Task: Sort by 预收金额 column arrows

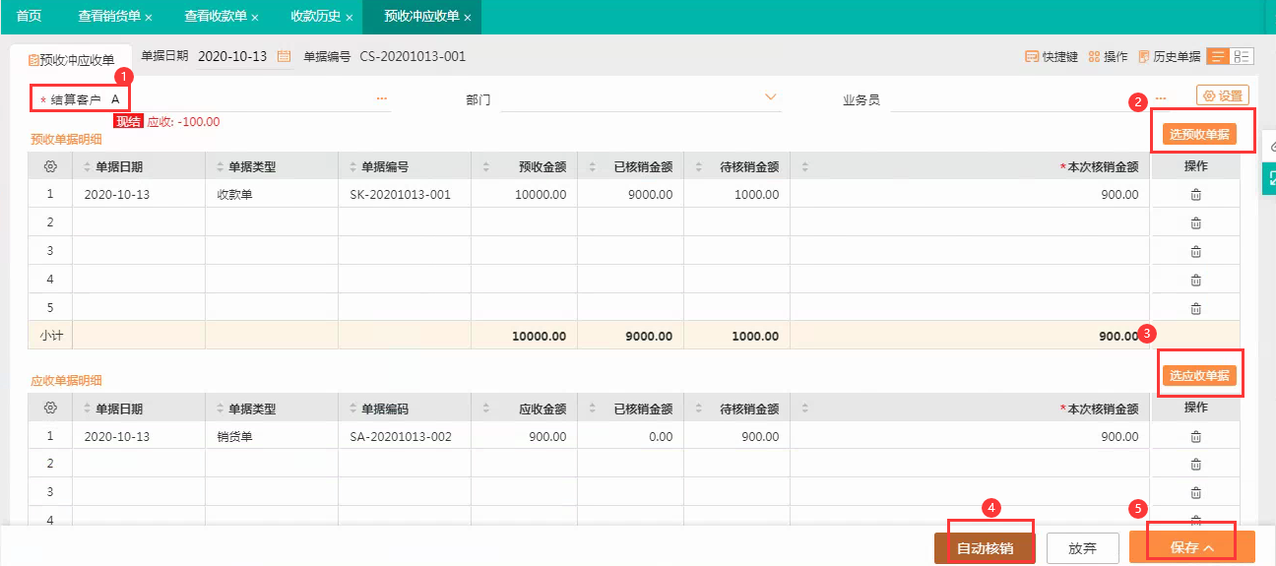Action: pyautogui.click(x=487, y=167)
